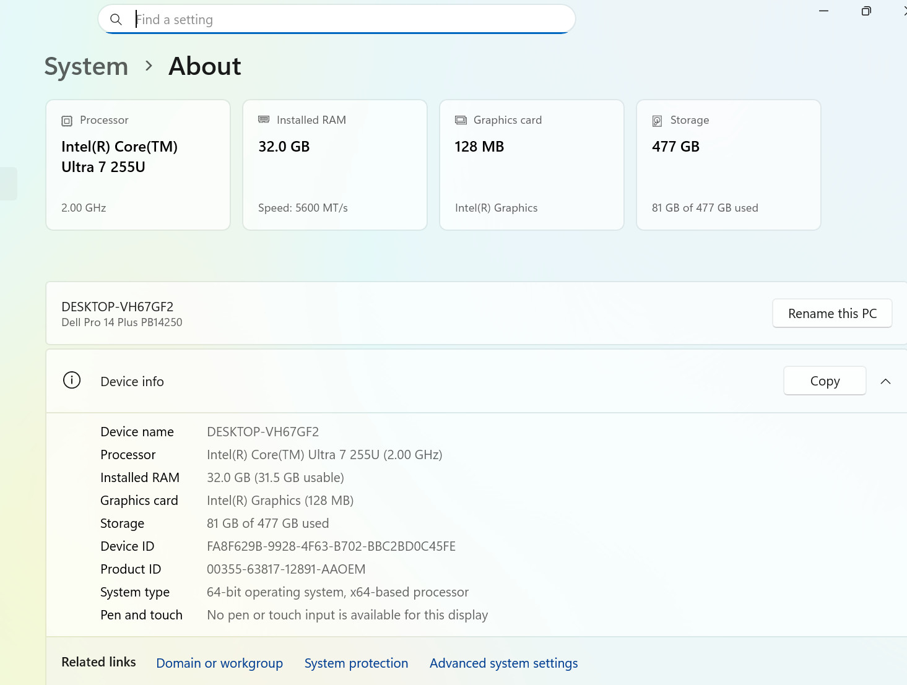Viewport: 907px width, 685px height.
Task: Open the Installed RAM summary card
Action: click(335, 165)
